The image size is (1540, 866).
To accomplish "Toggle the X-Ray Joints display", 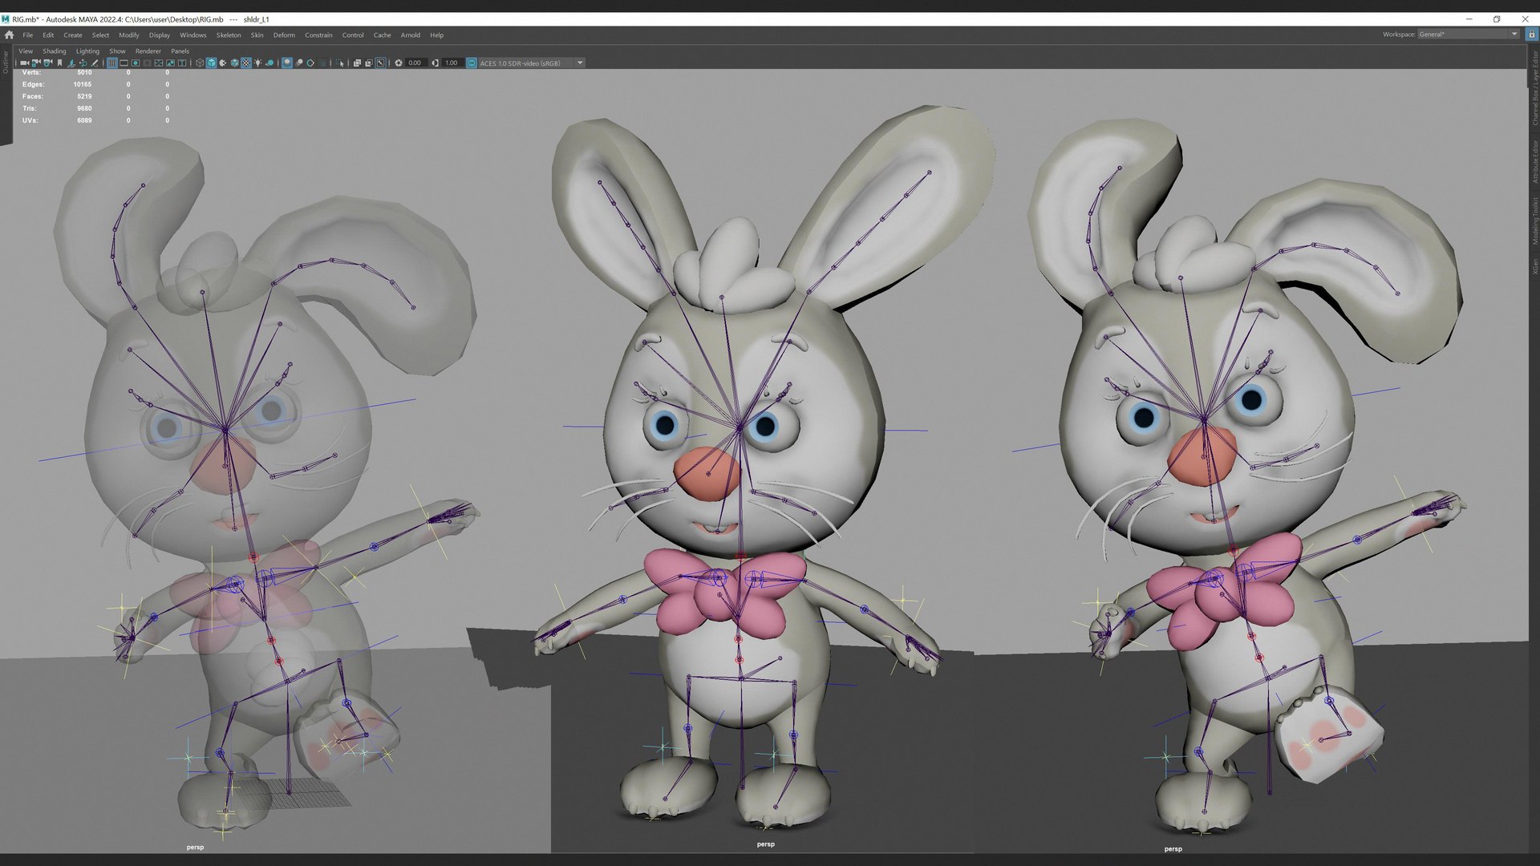I will 380,63.
